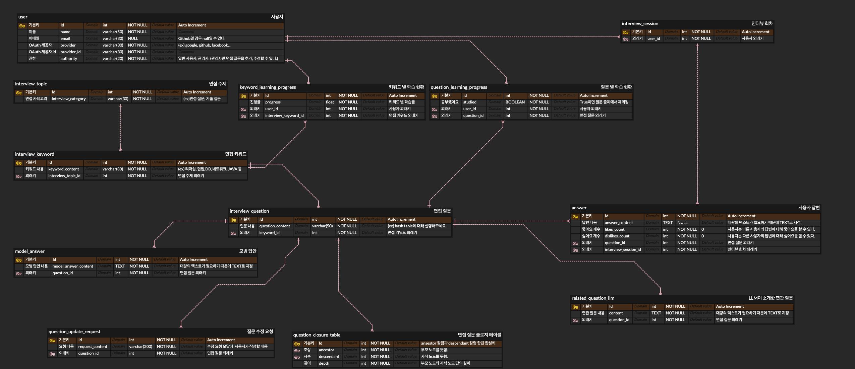Click the foreign key icon of model_answer question_id
855x369 pixels.
pyautogui.click(x=19, y=274)
